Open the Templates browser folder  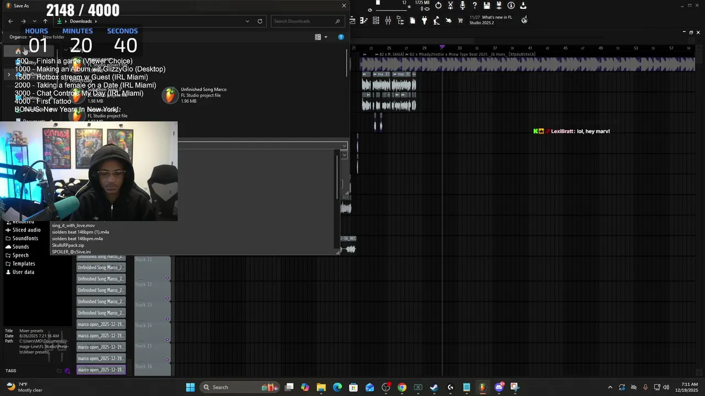coord(20,263)
